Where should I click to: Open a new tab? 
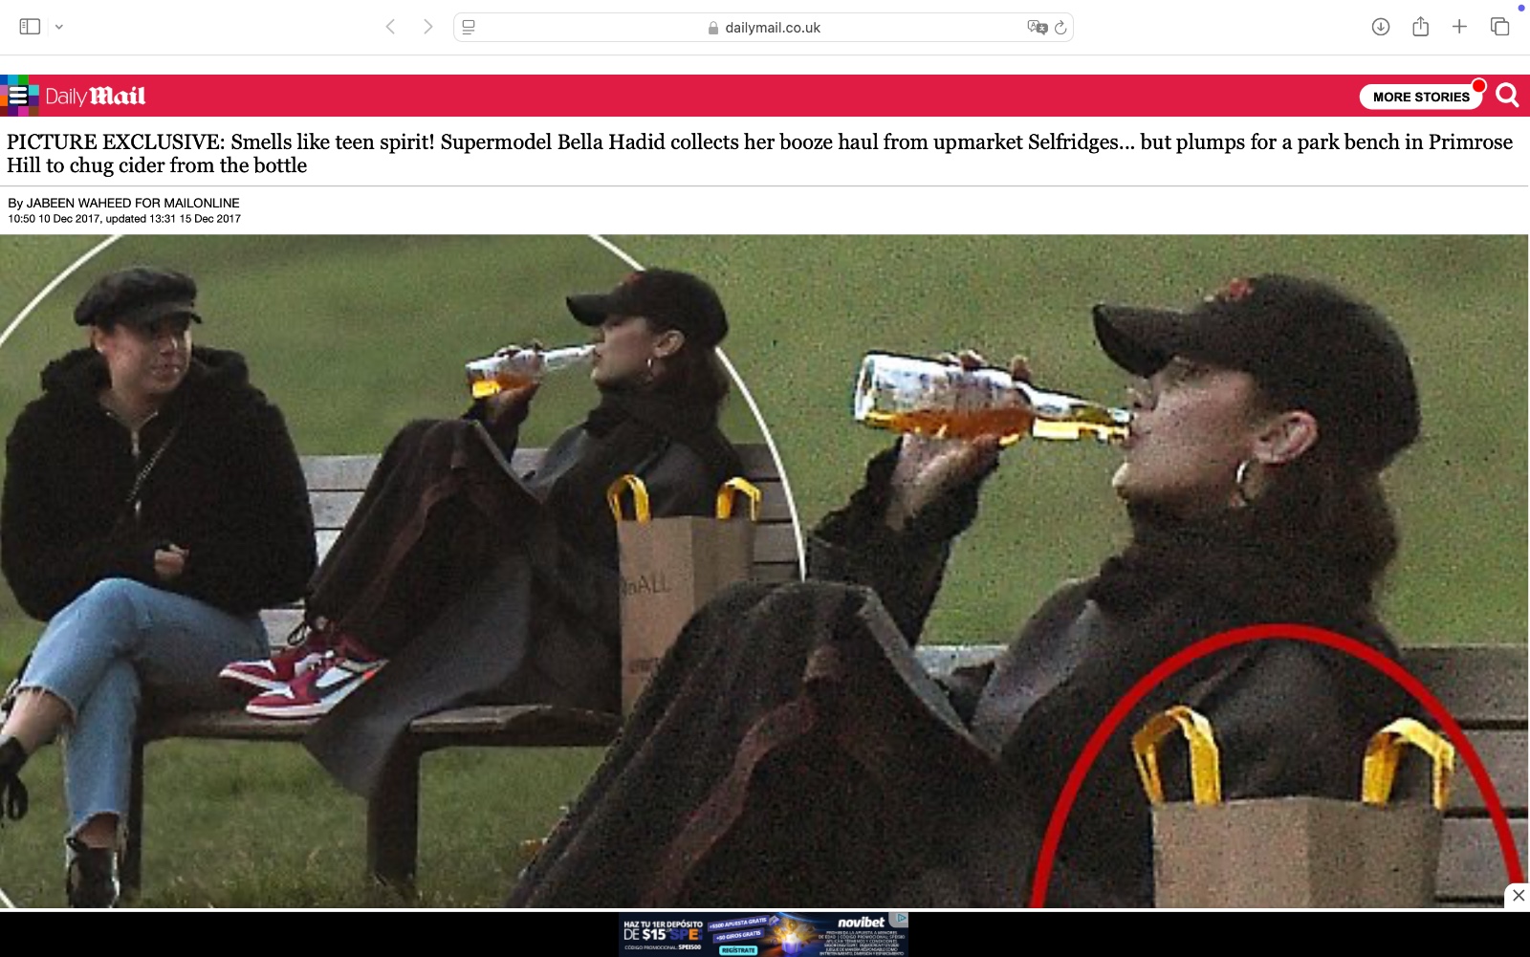click(1459, 27)
